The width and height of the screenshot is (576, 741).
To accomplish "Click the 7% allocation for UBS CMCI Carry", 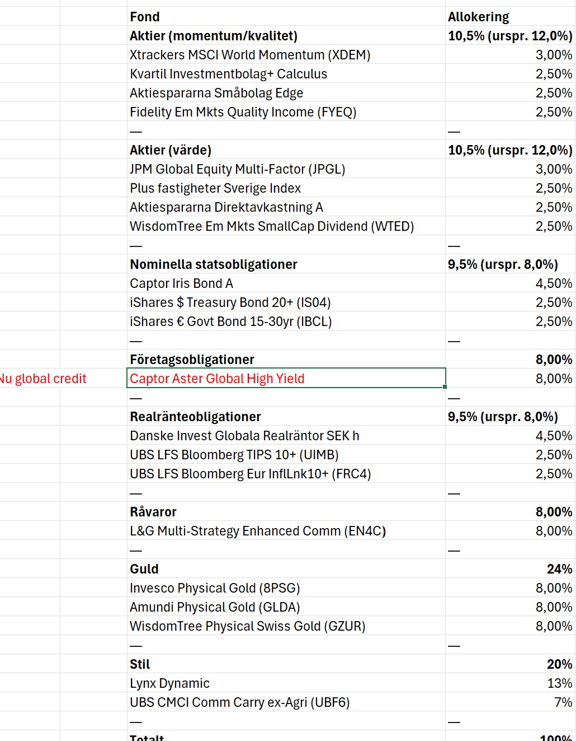I will (563, 702).
